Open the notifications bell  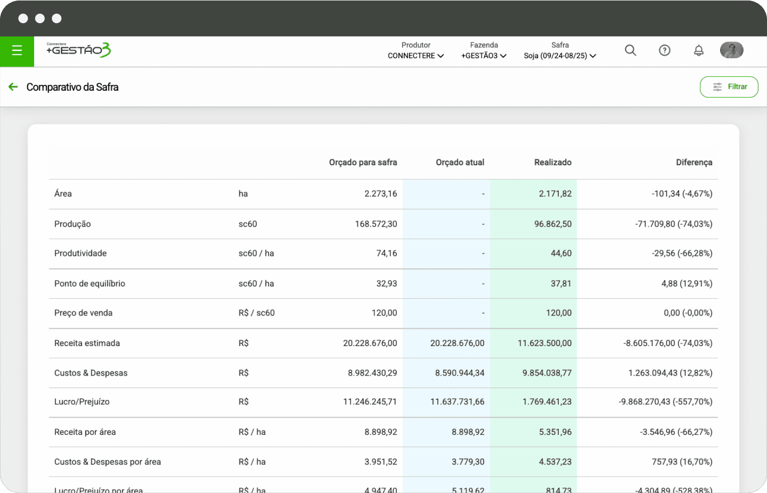pos(698,50)
